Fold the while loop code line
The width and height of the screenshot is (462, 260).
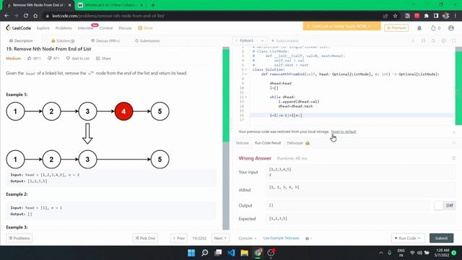246,97
